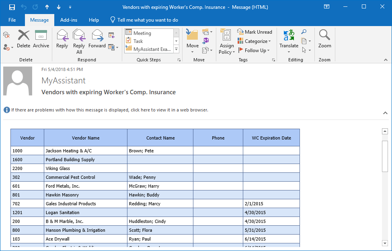The height and width of the screenshot is (251, 392).
Task: Click the Undo arrow in the title bar
Action: (24, 7)
